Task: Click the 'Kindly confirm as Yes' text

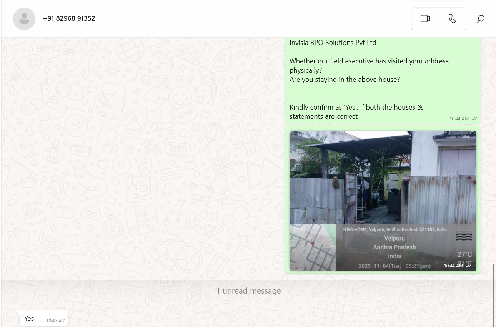Action: coord(356,107)
